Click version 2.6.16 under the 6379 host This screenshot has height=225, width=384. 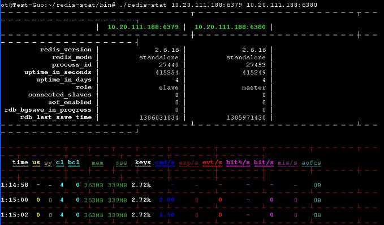pos(167,50)
